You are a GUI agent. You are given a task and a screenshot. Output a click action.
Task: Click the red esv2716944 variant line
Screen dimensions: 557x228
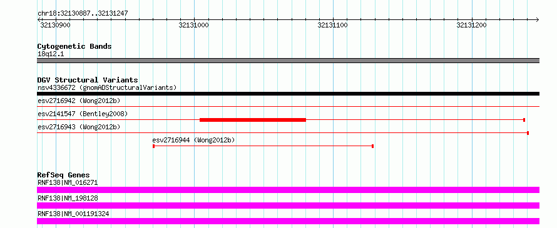(x=263, y=146)
